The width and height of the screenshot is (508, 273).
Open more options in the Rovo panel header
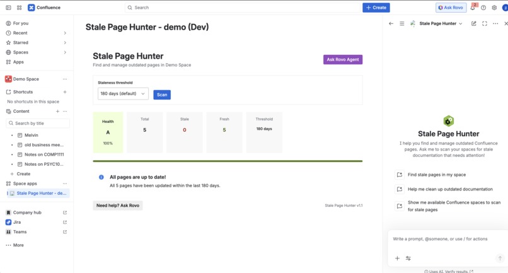[495, 23]
